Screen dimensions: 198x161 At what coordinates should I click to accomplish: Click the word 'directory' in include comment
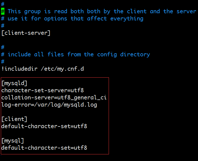(135, 54)
